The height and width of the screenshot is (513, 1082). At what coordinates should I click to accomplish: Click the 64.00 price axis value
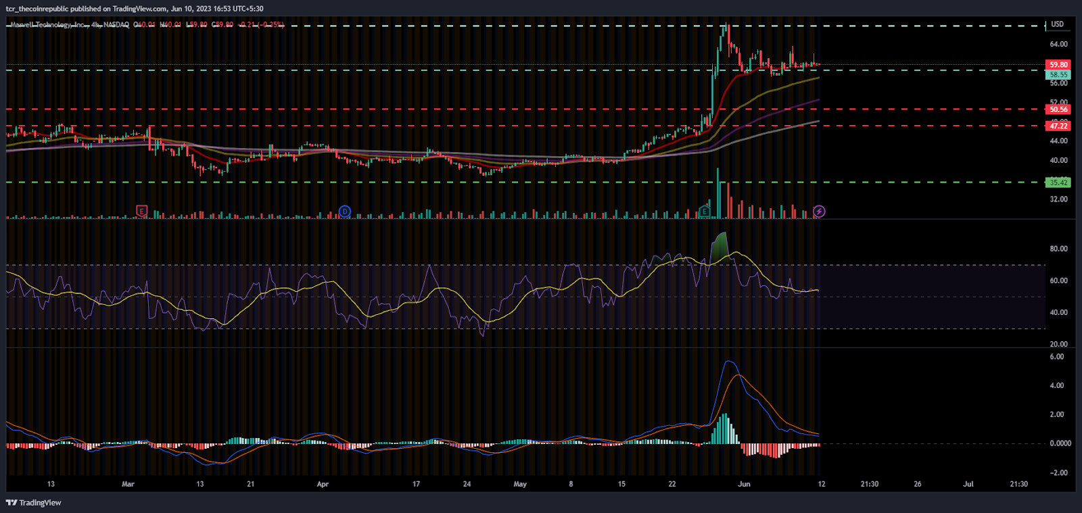click(1058, 45)
